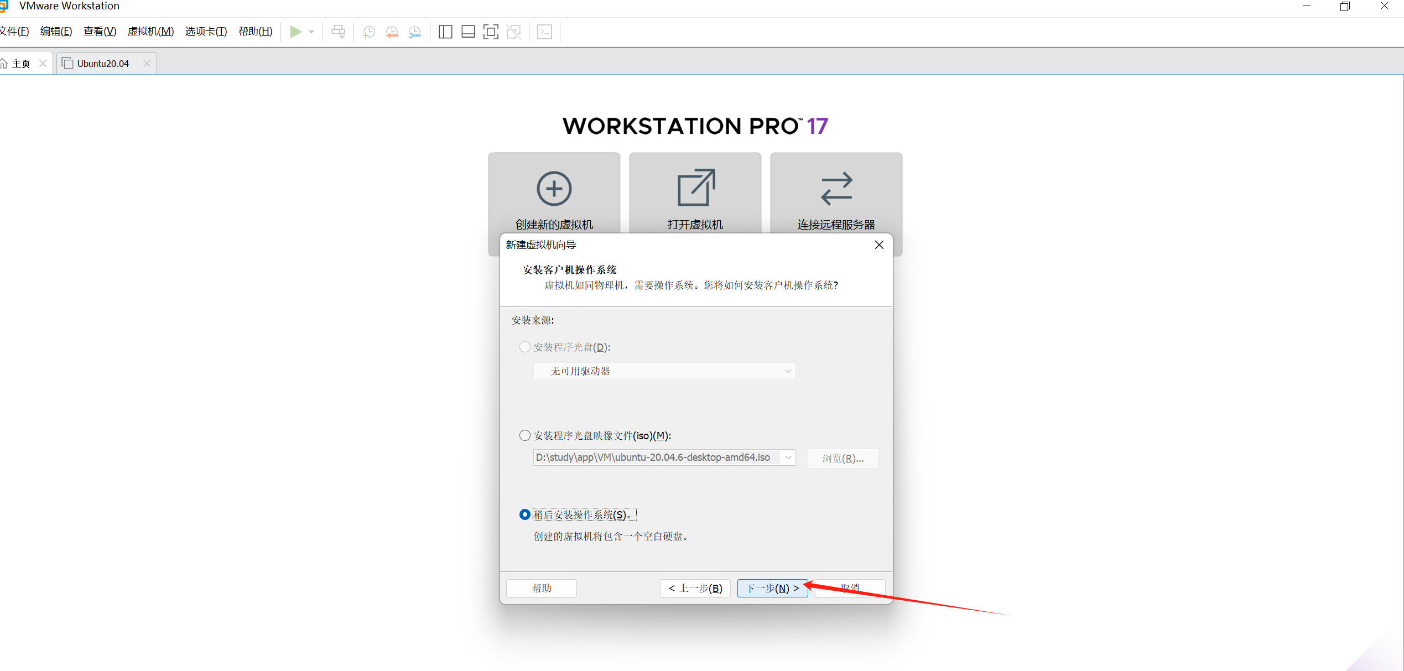Screen dimensions: 1404x671
Task: Click the 上一步(B) back button
Action: 695,588
